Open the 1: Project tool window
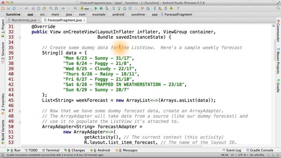 pos(3,28)
